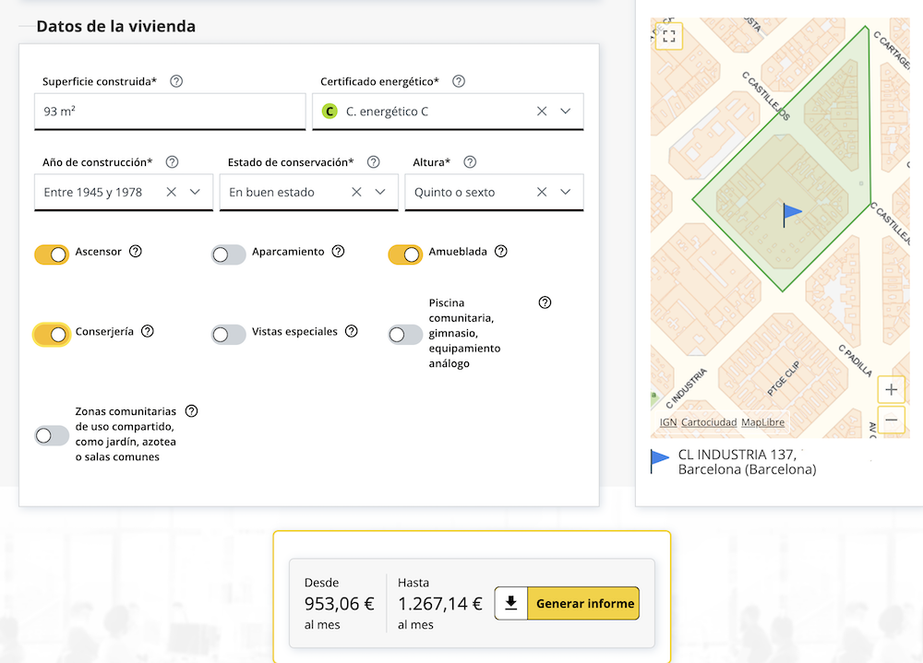Click the Superficie construida input field
The width and height of the screenshot is (923, 663).
click(170, 112)
